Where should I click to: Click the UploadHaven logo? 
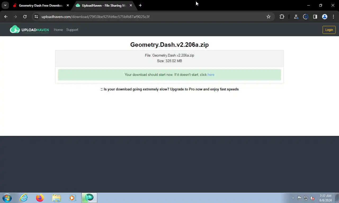pos(29,30)
